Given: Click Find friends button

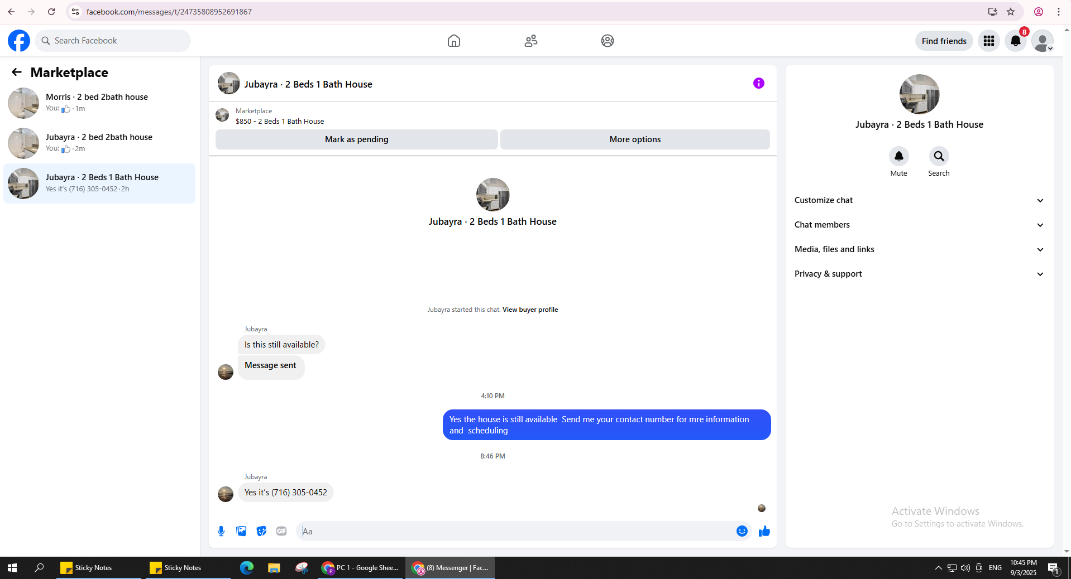Looking at the screenshot, I should (944, 41).
